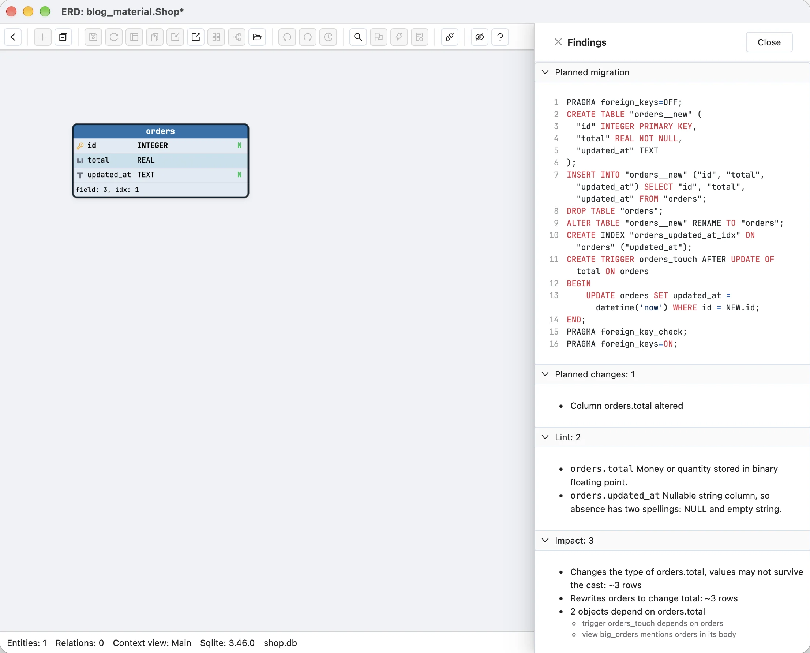Toggle the crossed-eye visibility icon
The image size is (810, 653).
[479, 37]
